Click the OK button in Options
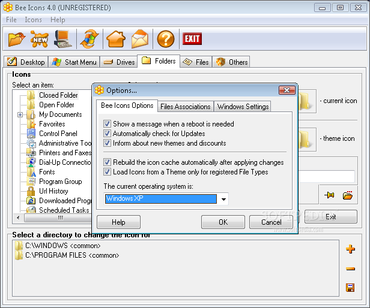370x308 pixels. point(223,222)
